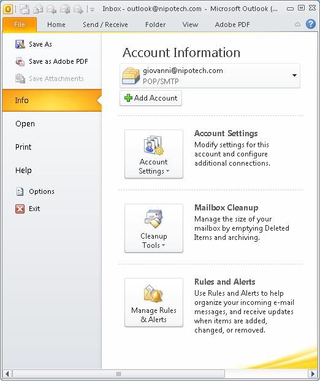This screenshot has width=320, height=381.
Task: Click the red Exit icon
Action: (20, 209)
